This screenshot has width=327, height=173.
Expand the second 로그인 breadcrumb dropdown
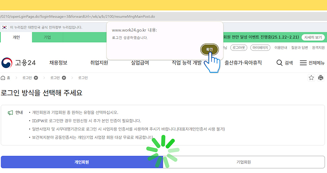pos(64,78)
